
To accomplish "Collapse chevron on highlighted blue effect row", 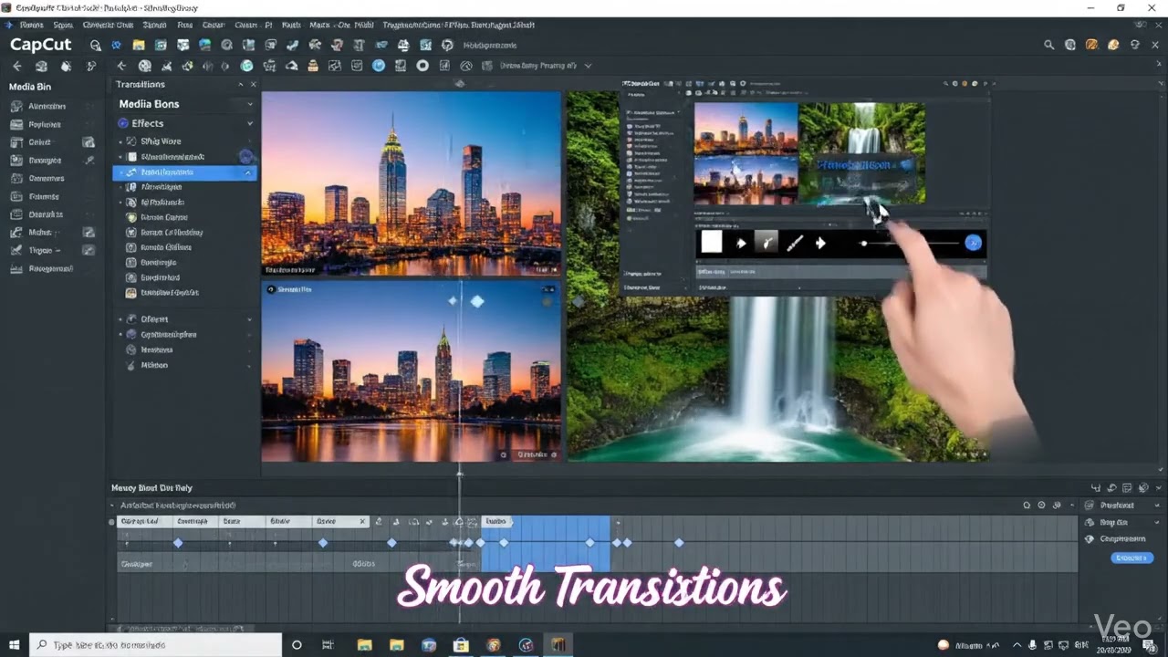I will [x=247, y=172].
